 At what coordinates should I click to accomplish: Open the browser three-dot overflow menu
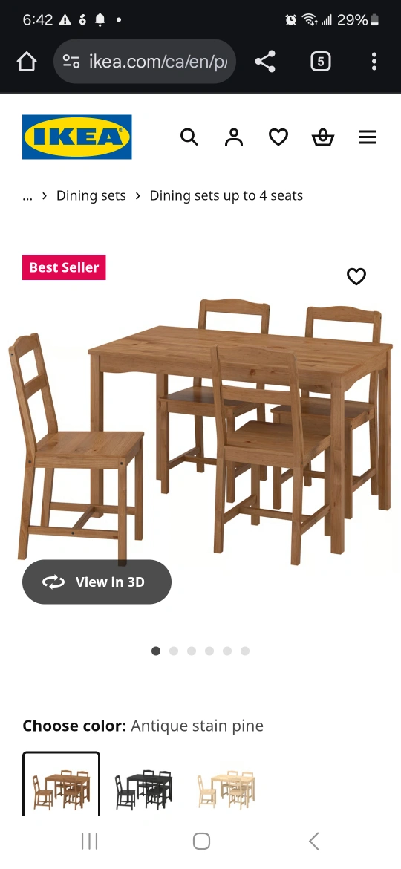[374, 62]
